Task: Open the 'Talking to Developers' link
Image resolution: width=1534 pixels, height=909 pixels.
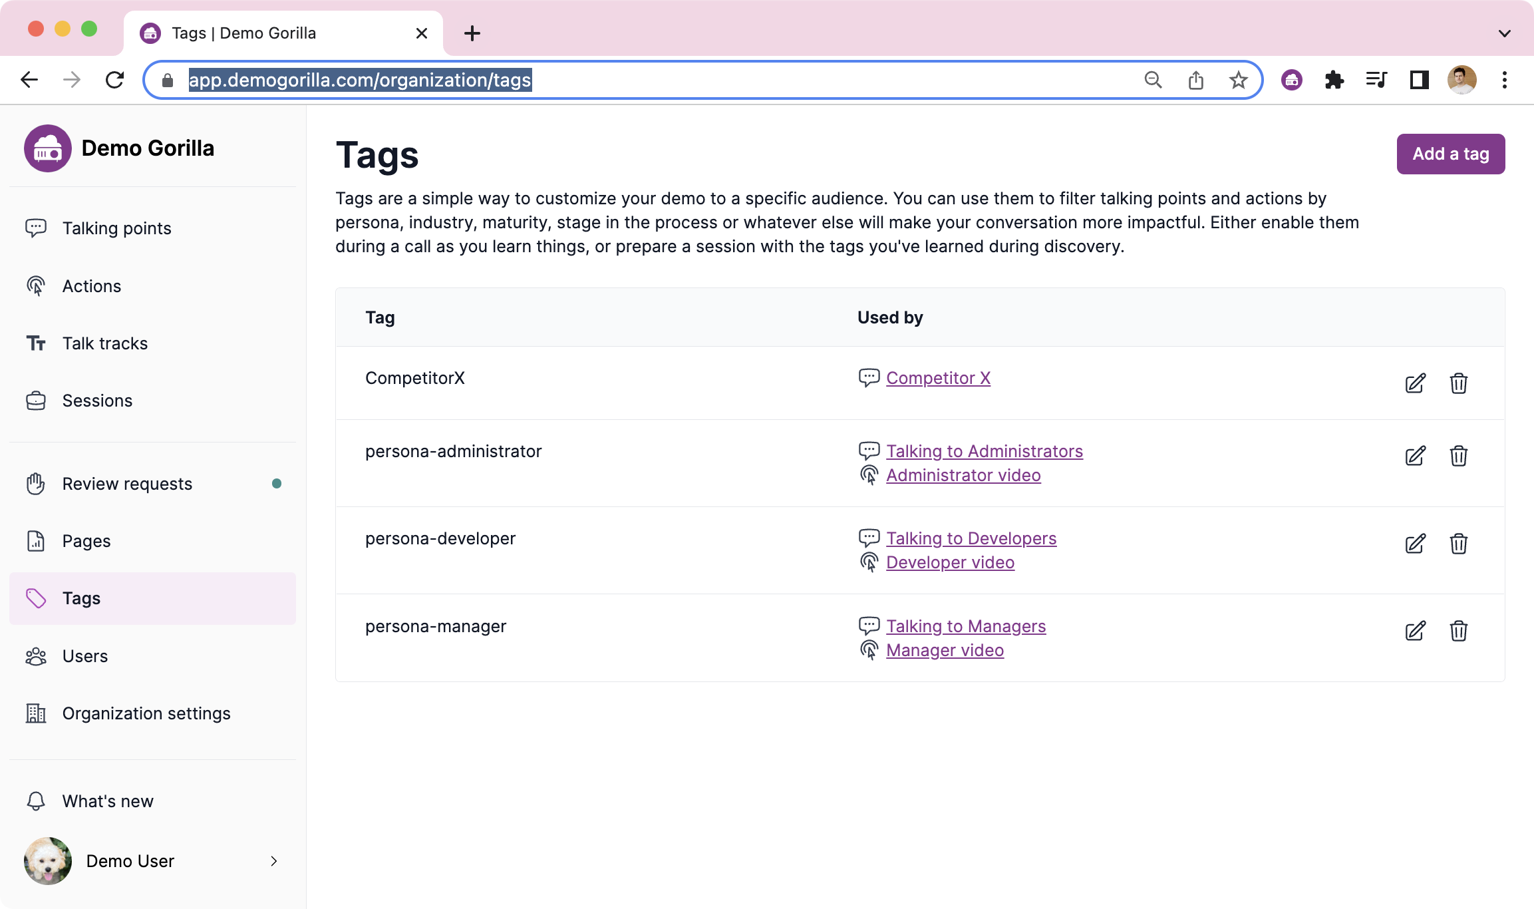Action: 971,538
